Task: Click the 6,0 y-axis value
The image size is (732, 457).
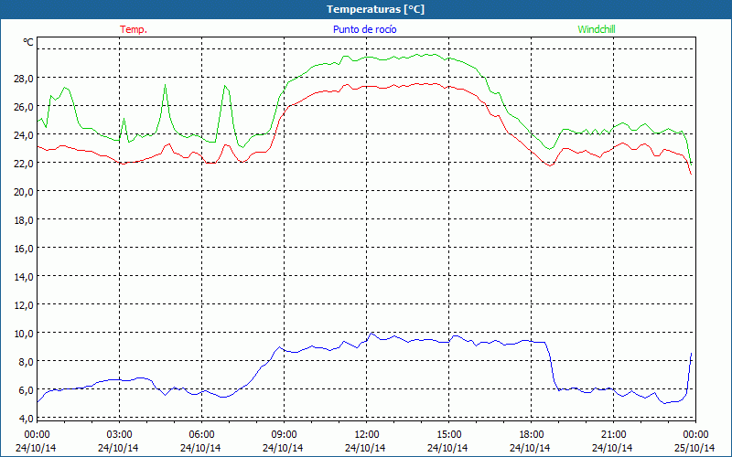Action: click(26, 390)
